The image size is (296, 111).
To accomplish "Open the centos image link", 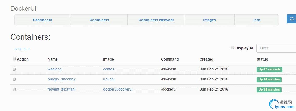I will (x=109, y=69).
